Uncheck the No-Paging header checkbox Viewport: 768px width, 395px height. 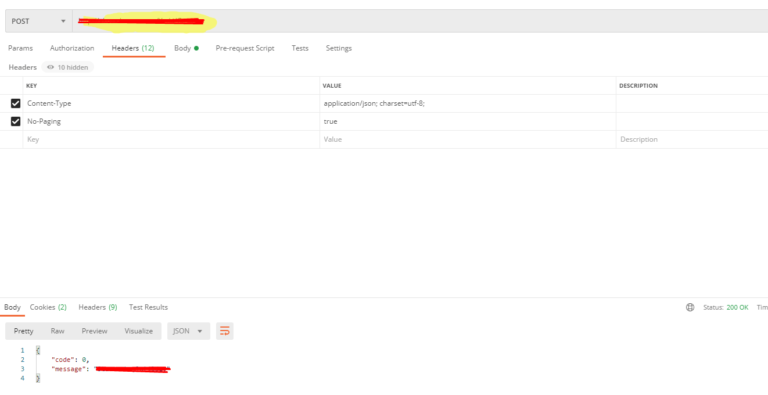tap(16, 121)
